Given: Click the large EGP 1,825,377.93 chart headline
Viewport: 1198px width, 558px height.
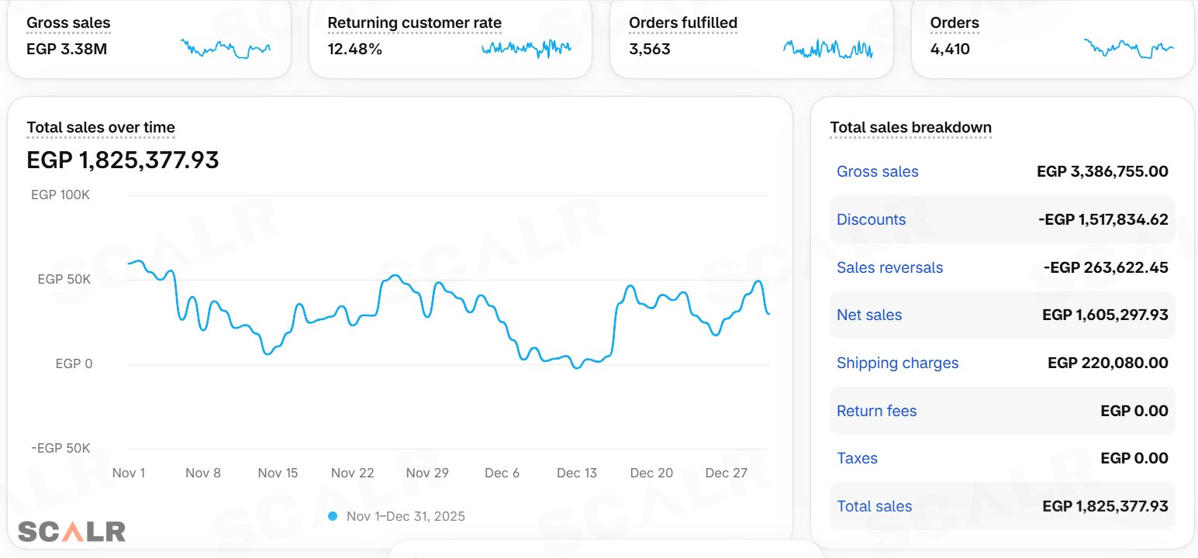Looking at the screenshot, I should [x=123, y=160].
